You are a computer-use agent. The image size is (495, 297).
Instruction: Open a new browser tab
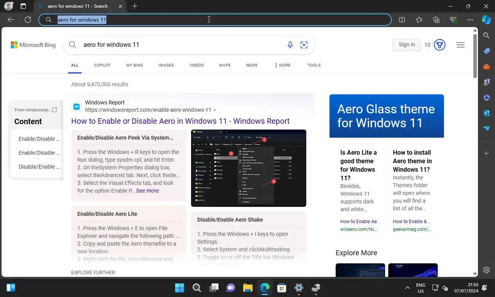(135, 6)
